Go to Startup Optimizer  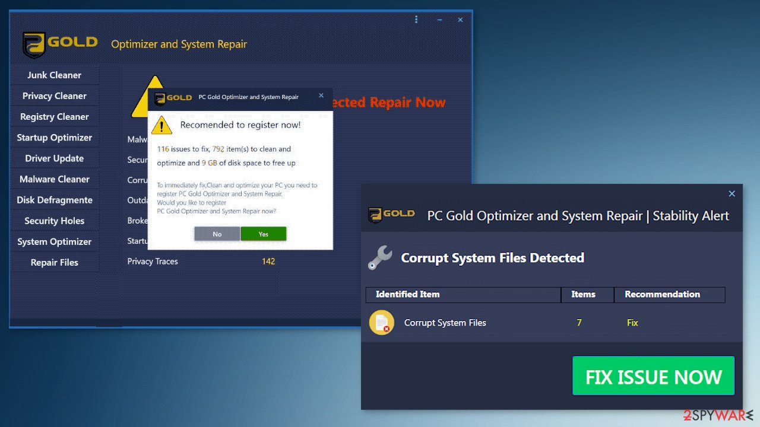[x=54, y=138]
